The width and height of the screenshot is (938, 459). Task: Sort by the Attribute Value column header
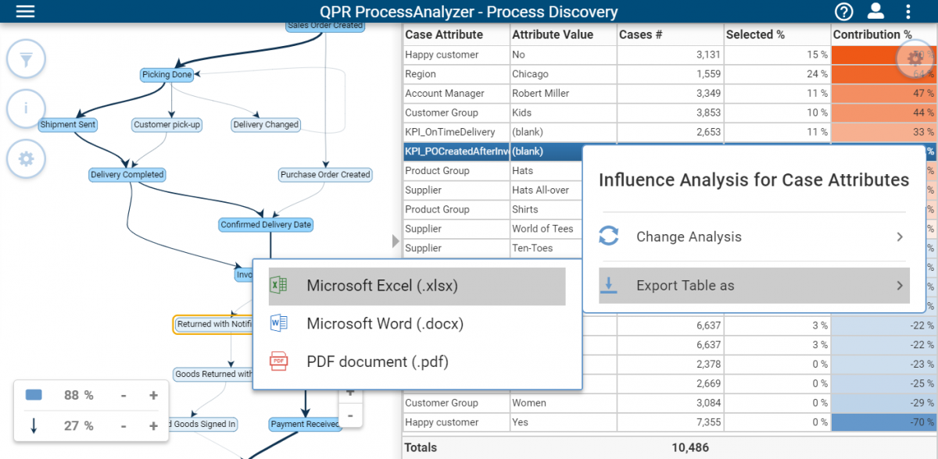point(563,34)
